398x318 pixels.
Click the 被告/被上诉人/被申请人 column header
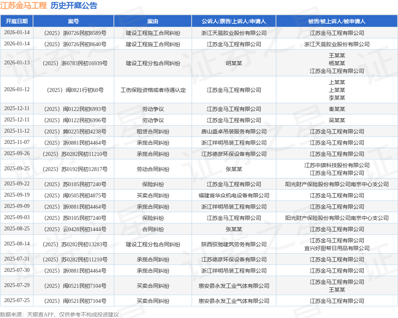click(337, 21)
